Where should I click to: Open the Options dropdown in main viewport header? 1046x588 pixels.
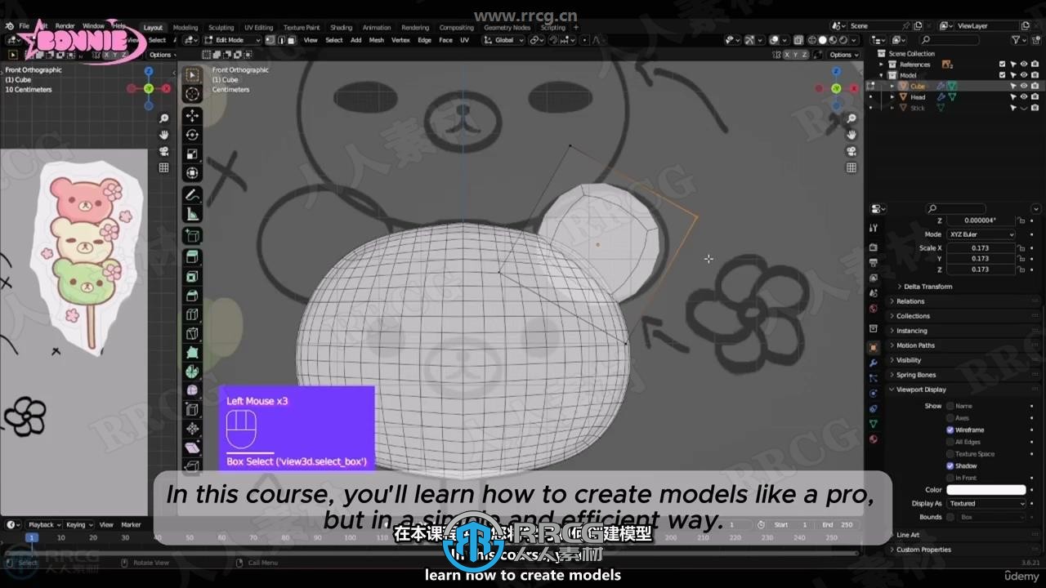click(843, 55)
